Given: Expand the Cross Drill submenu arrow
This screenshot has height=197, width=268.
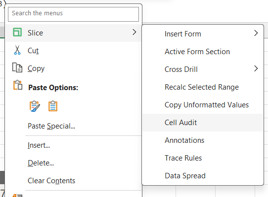Looking at the screenshot, I should (x=256, y=68).
